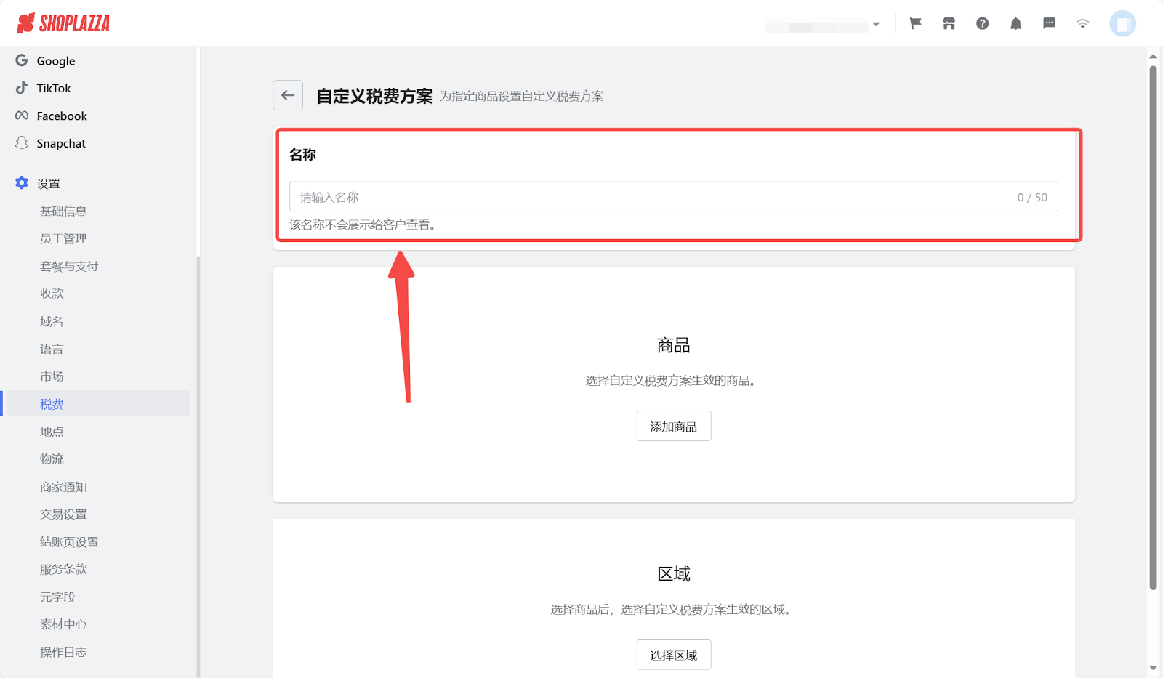The width and height of the screenshot is (1163, 678).
Task: Click the 0 / 50 character counter
Action: point(1032,198)
